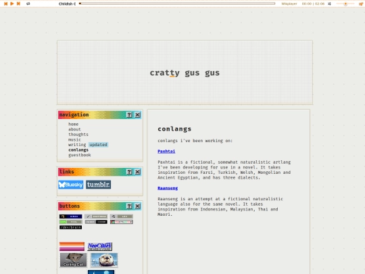This screenshot has height=274, width=365.
Task: Click the 'Childish C' track title
Action: tap(67, 4)
